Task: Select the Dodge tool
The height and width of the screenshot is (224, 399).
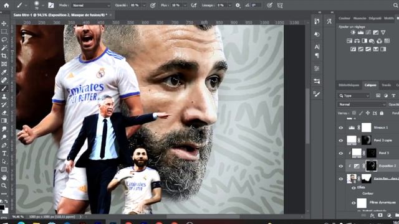Action: pyautogui.click(x=4, y=137)
